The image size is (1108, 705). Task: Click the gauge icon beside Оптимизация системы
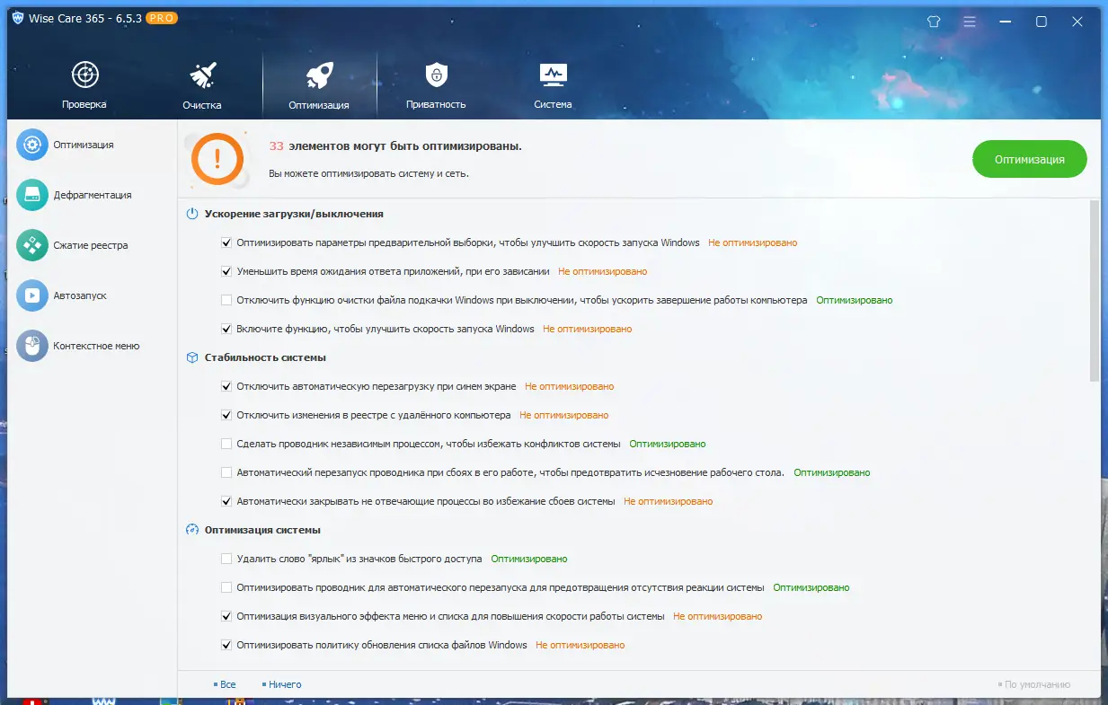tap(191, 530)
